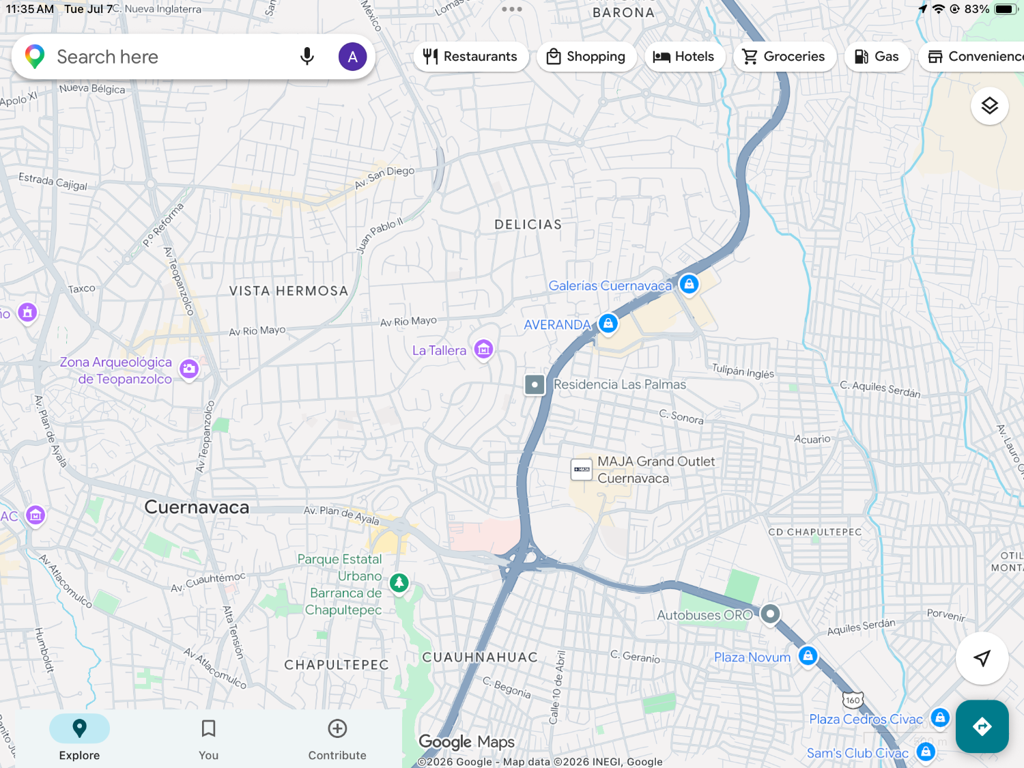Open the account avatar labeled A
The width and height of the screenshot is (1024, 768).
[x=352, y=57]
